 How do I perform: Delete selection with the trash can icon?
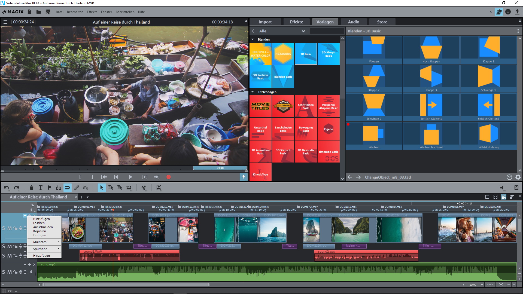[x=31, y=188]
